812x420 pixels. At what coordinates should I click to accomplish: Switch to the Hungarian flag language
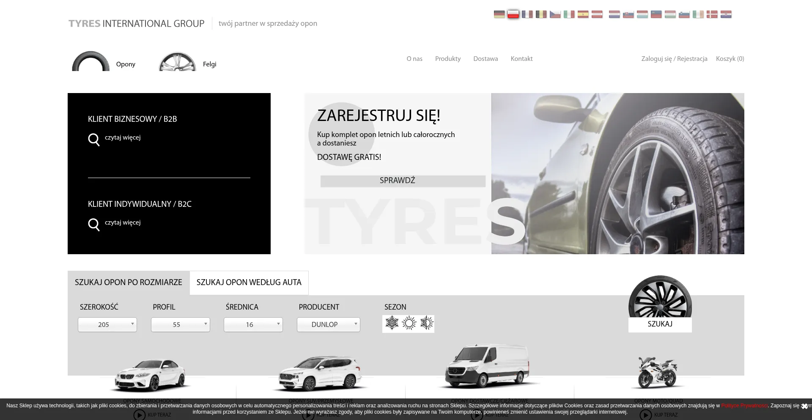coord(670,14)
